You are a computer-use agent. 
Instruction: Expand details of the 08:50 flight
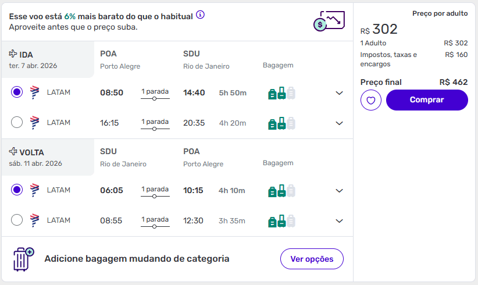pyautogui.click(x=340, y=93)
